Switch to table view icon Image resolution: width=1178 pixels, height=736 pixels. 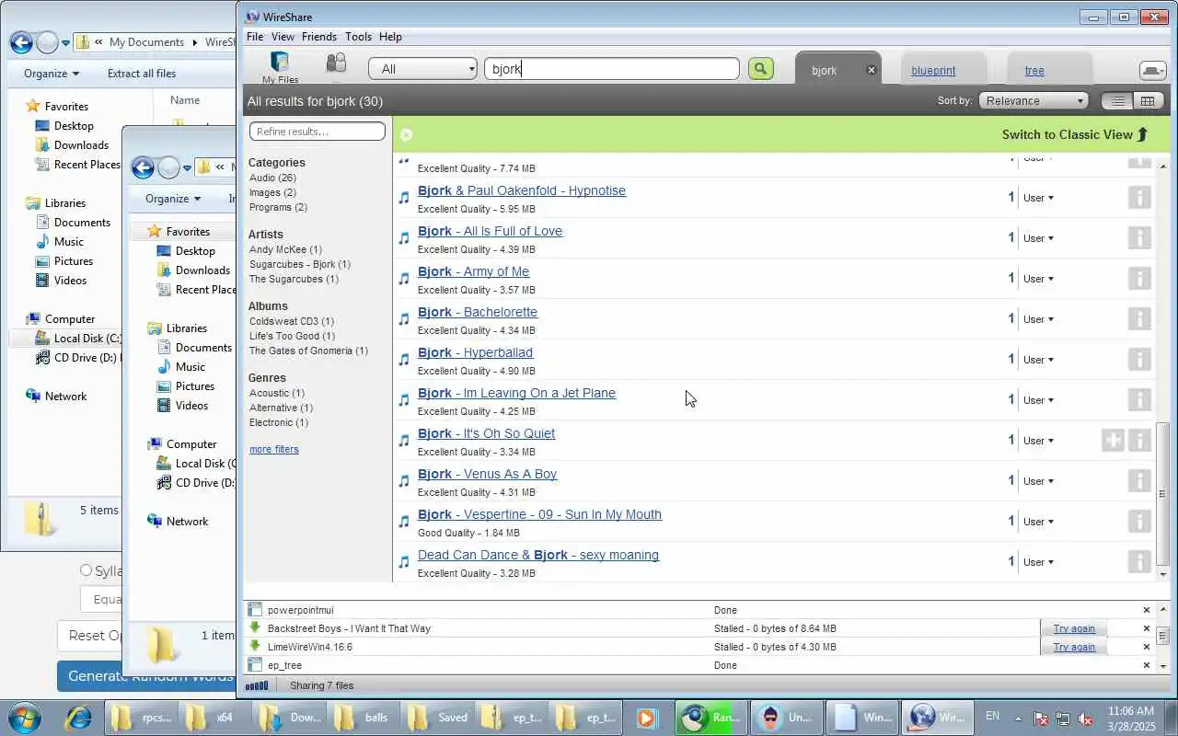(1147, 101)
